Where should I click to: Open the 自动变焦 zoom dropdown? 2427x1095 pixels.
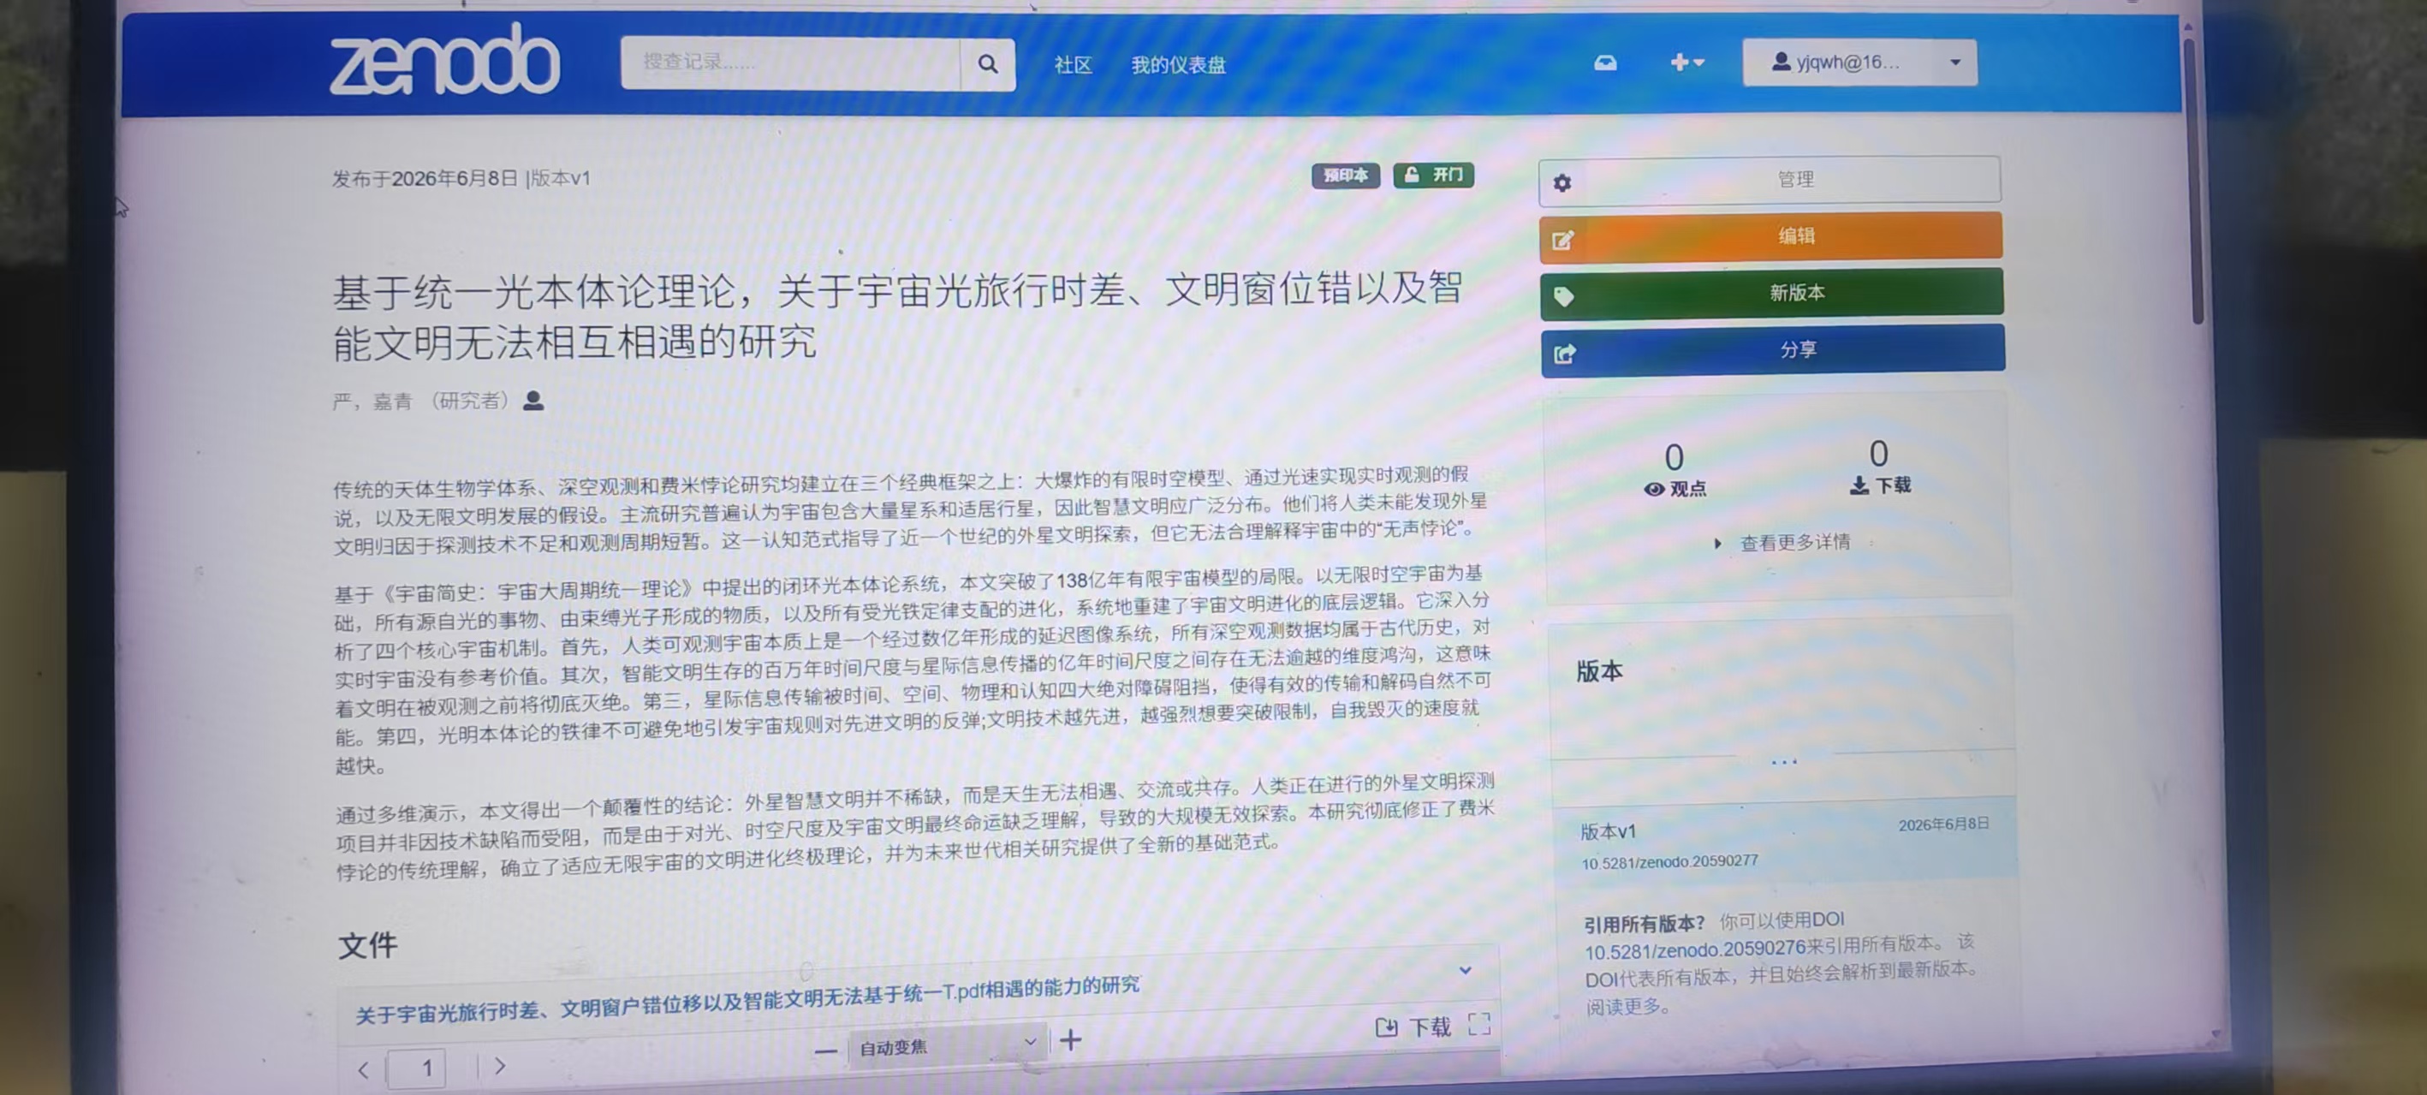[x=947, y=1045]
